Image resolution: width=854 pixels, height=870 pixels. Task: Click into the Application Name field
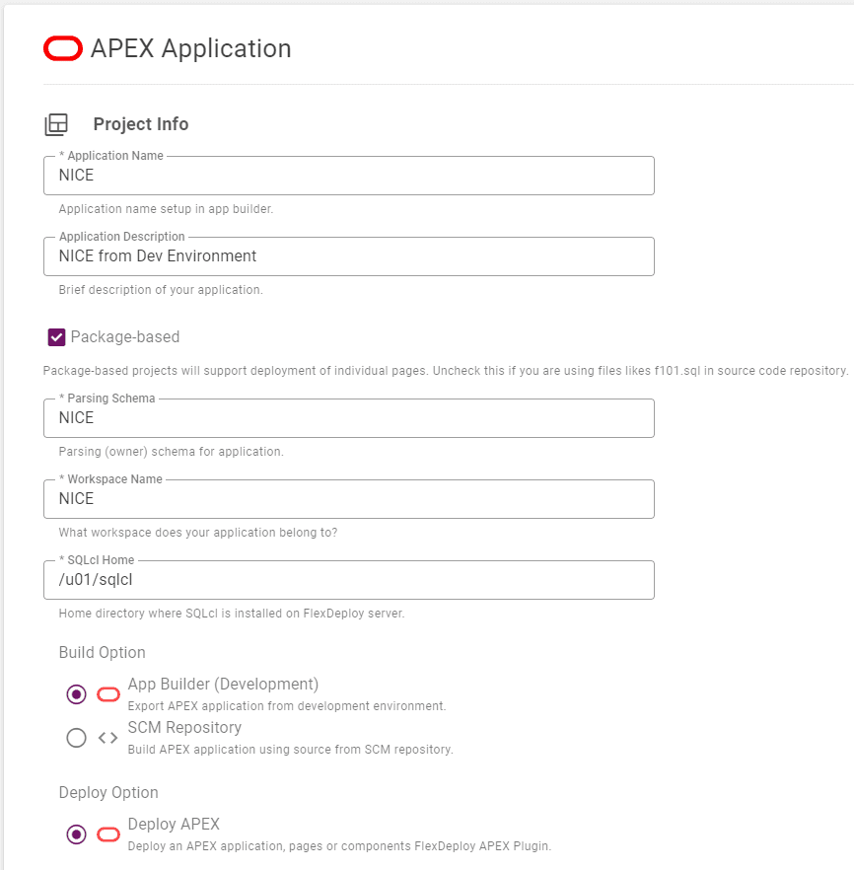[349, 176]
